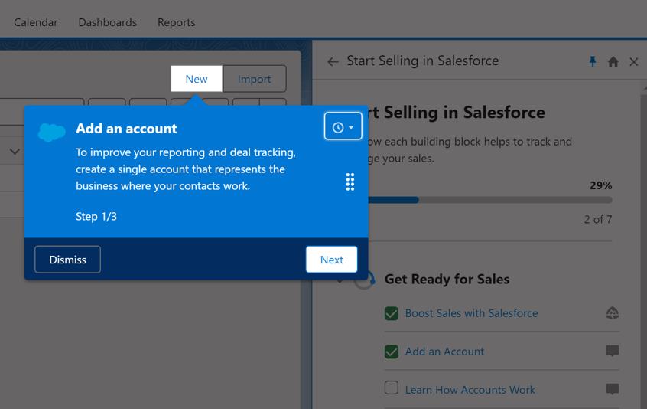Close the guidance panel with X icon
Screen dimensions: 647x409
[x=633, y=62]
